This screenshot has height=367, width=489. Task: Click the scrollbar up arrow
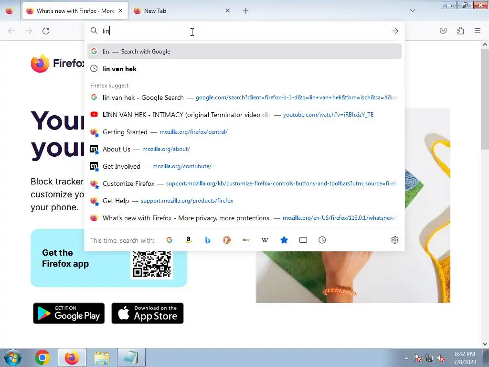[485, 44]
